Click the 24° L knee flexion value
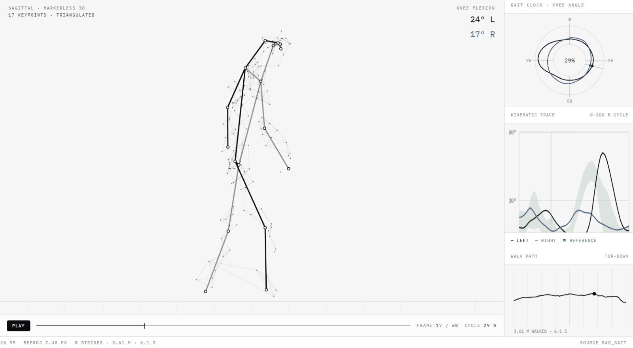 pos(482,19)
